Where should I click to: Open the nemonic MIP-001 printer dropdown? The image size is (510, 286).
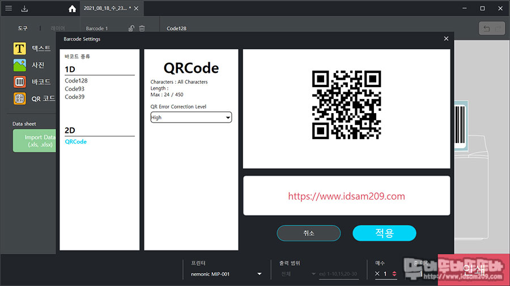point(226,274)
